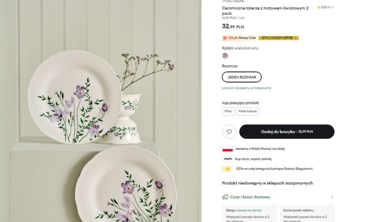Click the PayPo payment icon

point(228,159)
